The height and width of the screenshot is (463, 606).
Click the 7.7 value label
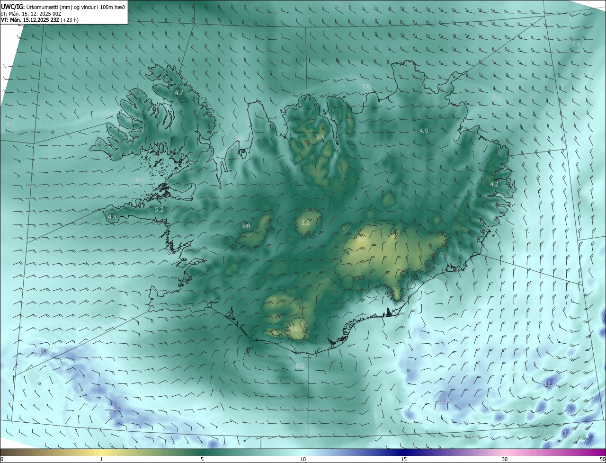click(x=543, y=432)
